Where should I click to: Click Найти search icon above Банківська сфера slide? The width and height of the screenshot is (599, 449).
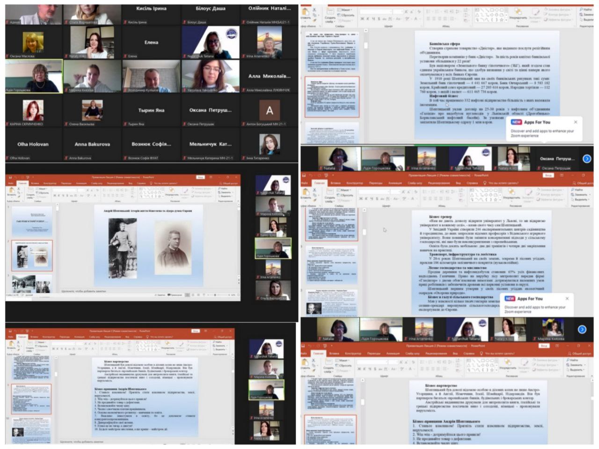click(586, 9)
